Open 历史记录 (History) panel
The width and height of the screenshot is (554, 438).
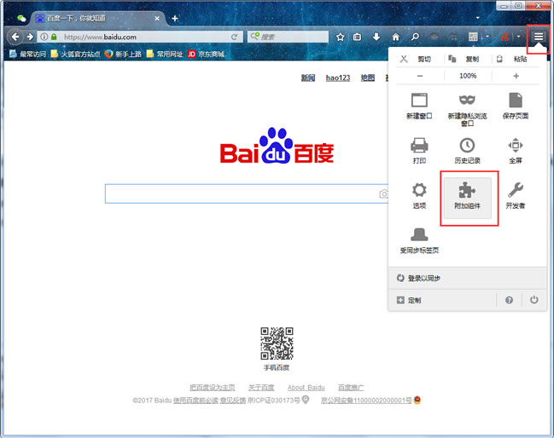point(467,151)
